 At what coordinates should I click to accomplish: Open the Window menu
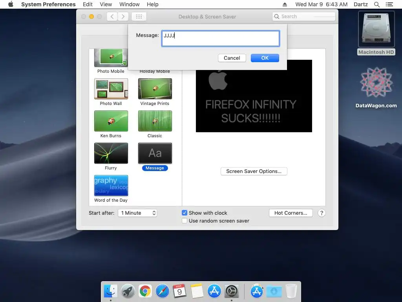tap(130, 4)
